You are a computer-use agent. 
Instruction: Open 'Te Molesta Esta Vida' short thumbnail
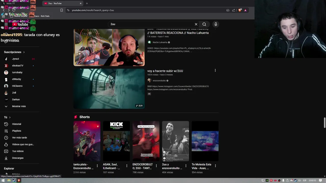(205, 141)
